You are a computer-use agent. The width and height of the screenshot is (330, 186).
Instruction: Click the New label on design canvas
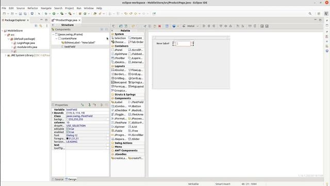coord(163,43)
